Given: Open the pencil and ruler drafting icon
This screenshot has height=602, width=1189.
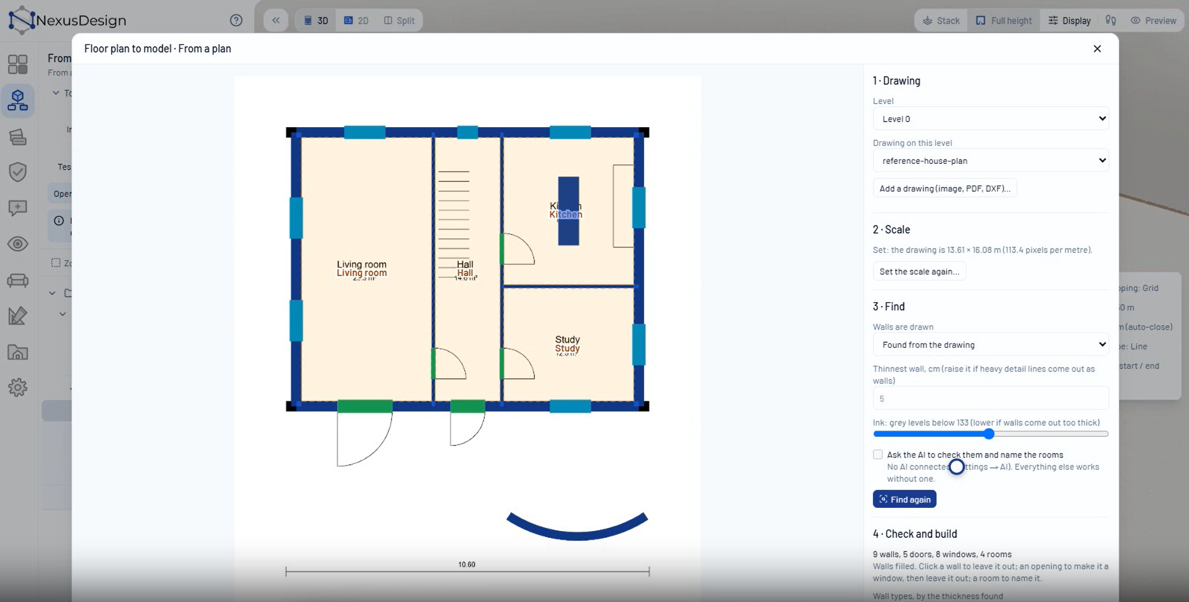Looking at the screenshot, I should [17, 316].
